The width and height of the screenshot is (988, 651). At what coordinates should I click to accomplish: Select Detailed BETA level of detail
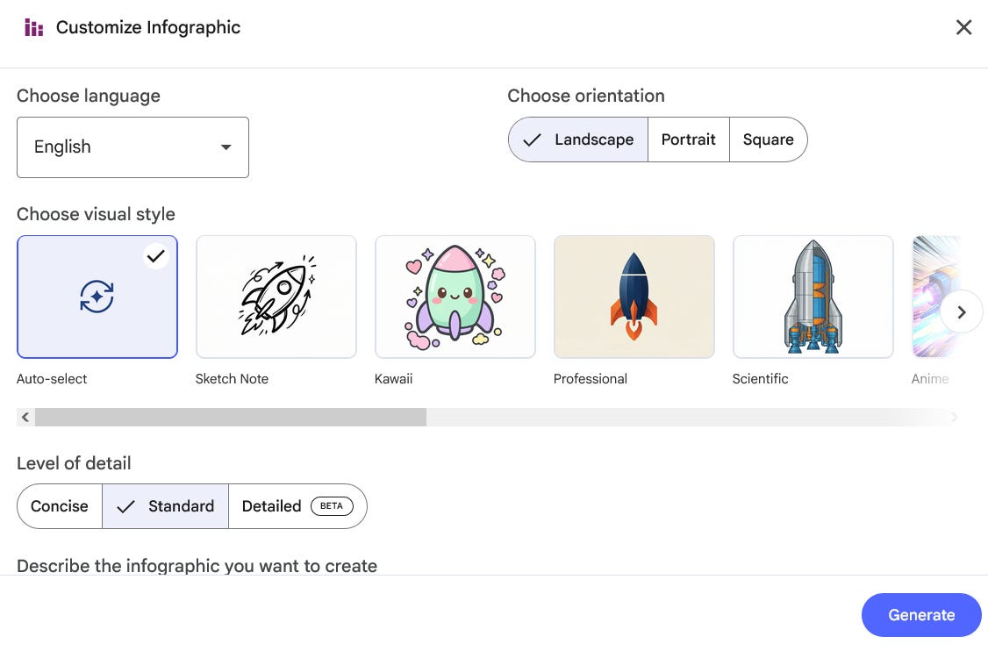click(297, 506)
